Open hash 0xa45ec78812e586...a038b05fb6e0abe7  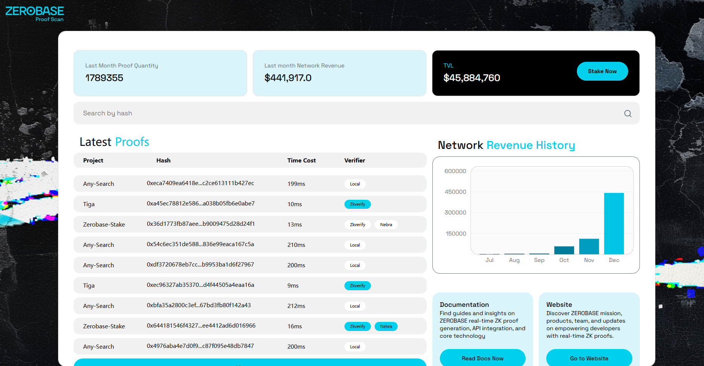[201, 204]
